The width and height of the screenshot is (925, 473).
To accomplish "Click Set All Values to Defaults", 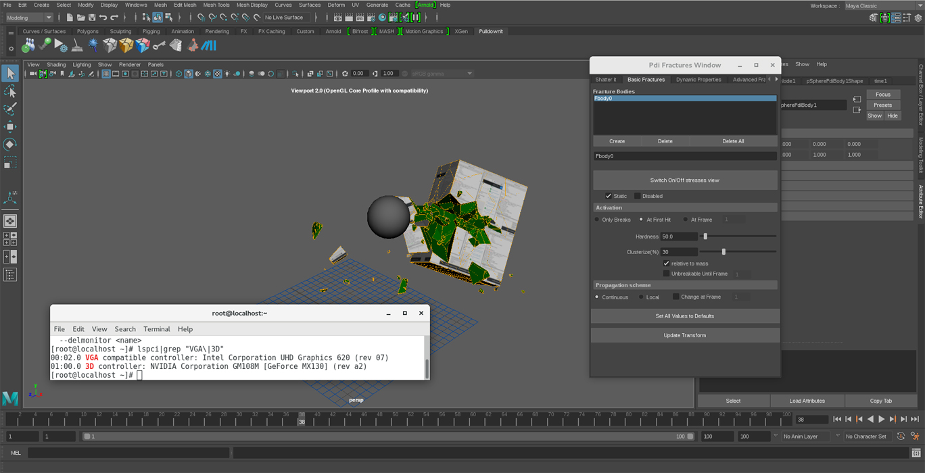I will (x=684, y=316).
